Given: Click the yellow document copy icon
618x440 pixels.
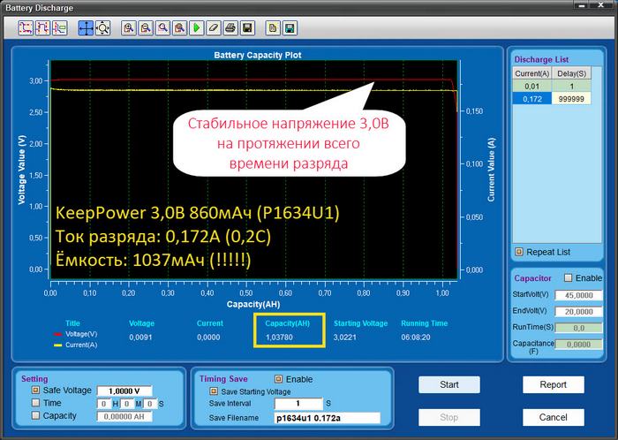Looking at the screenshot, I should click(x=272, y=28).
